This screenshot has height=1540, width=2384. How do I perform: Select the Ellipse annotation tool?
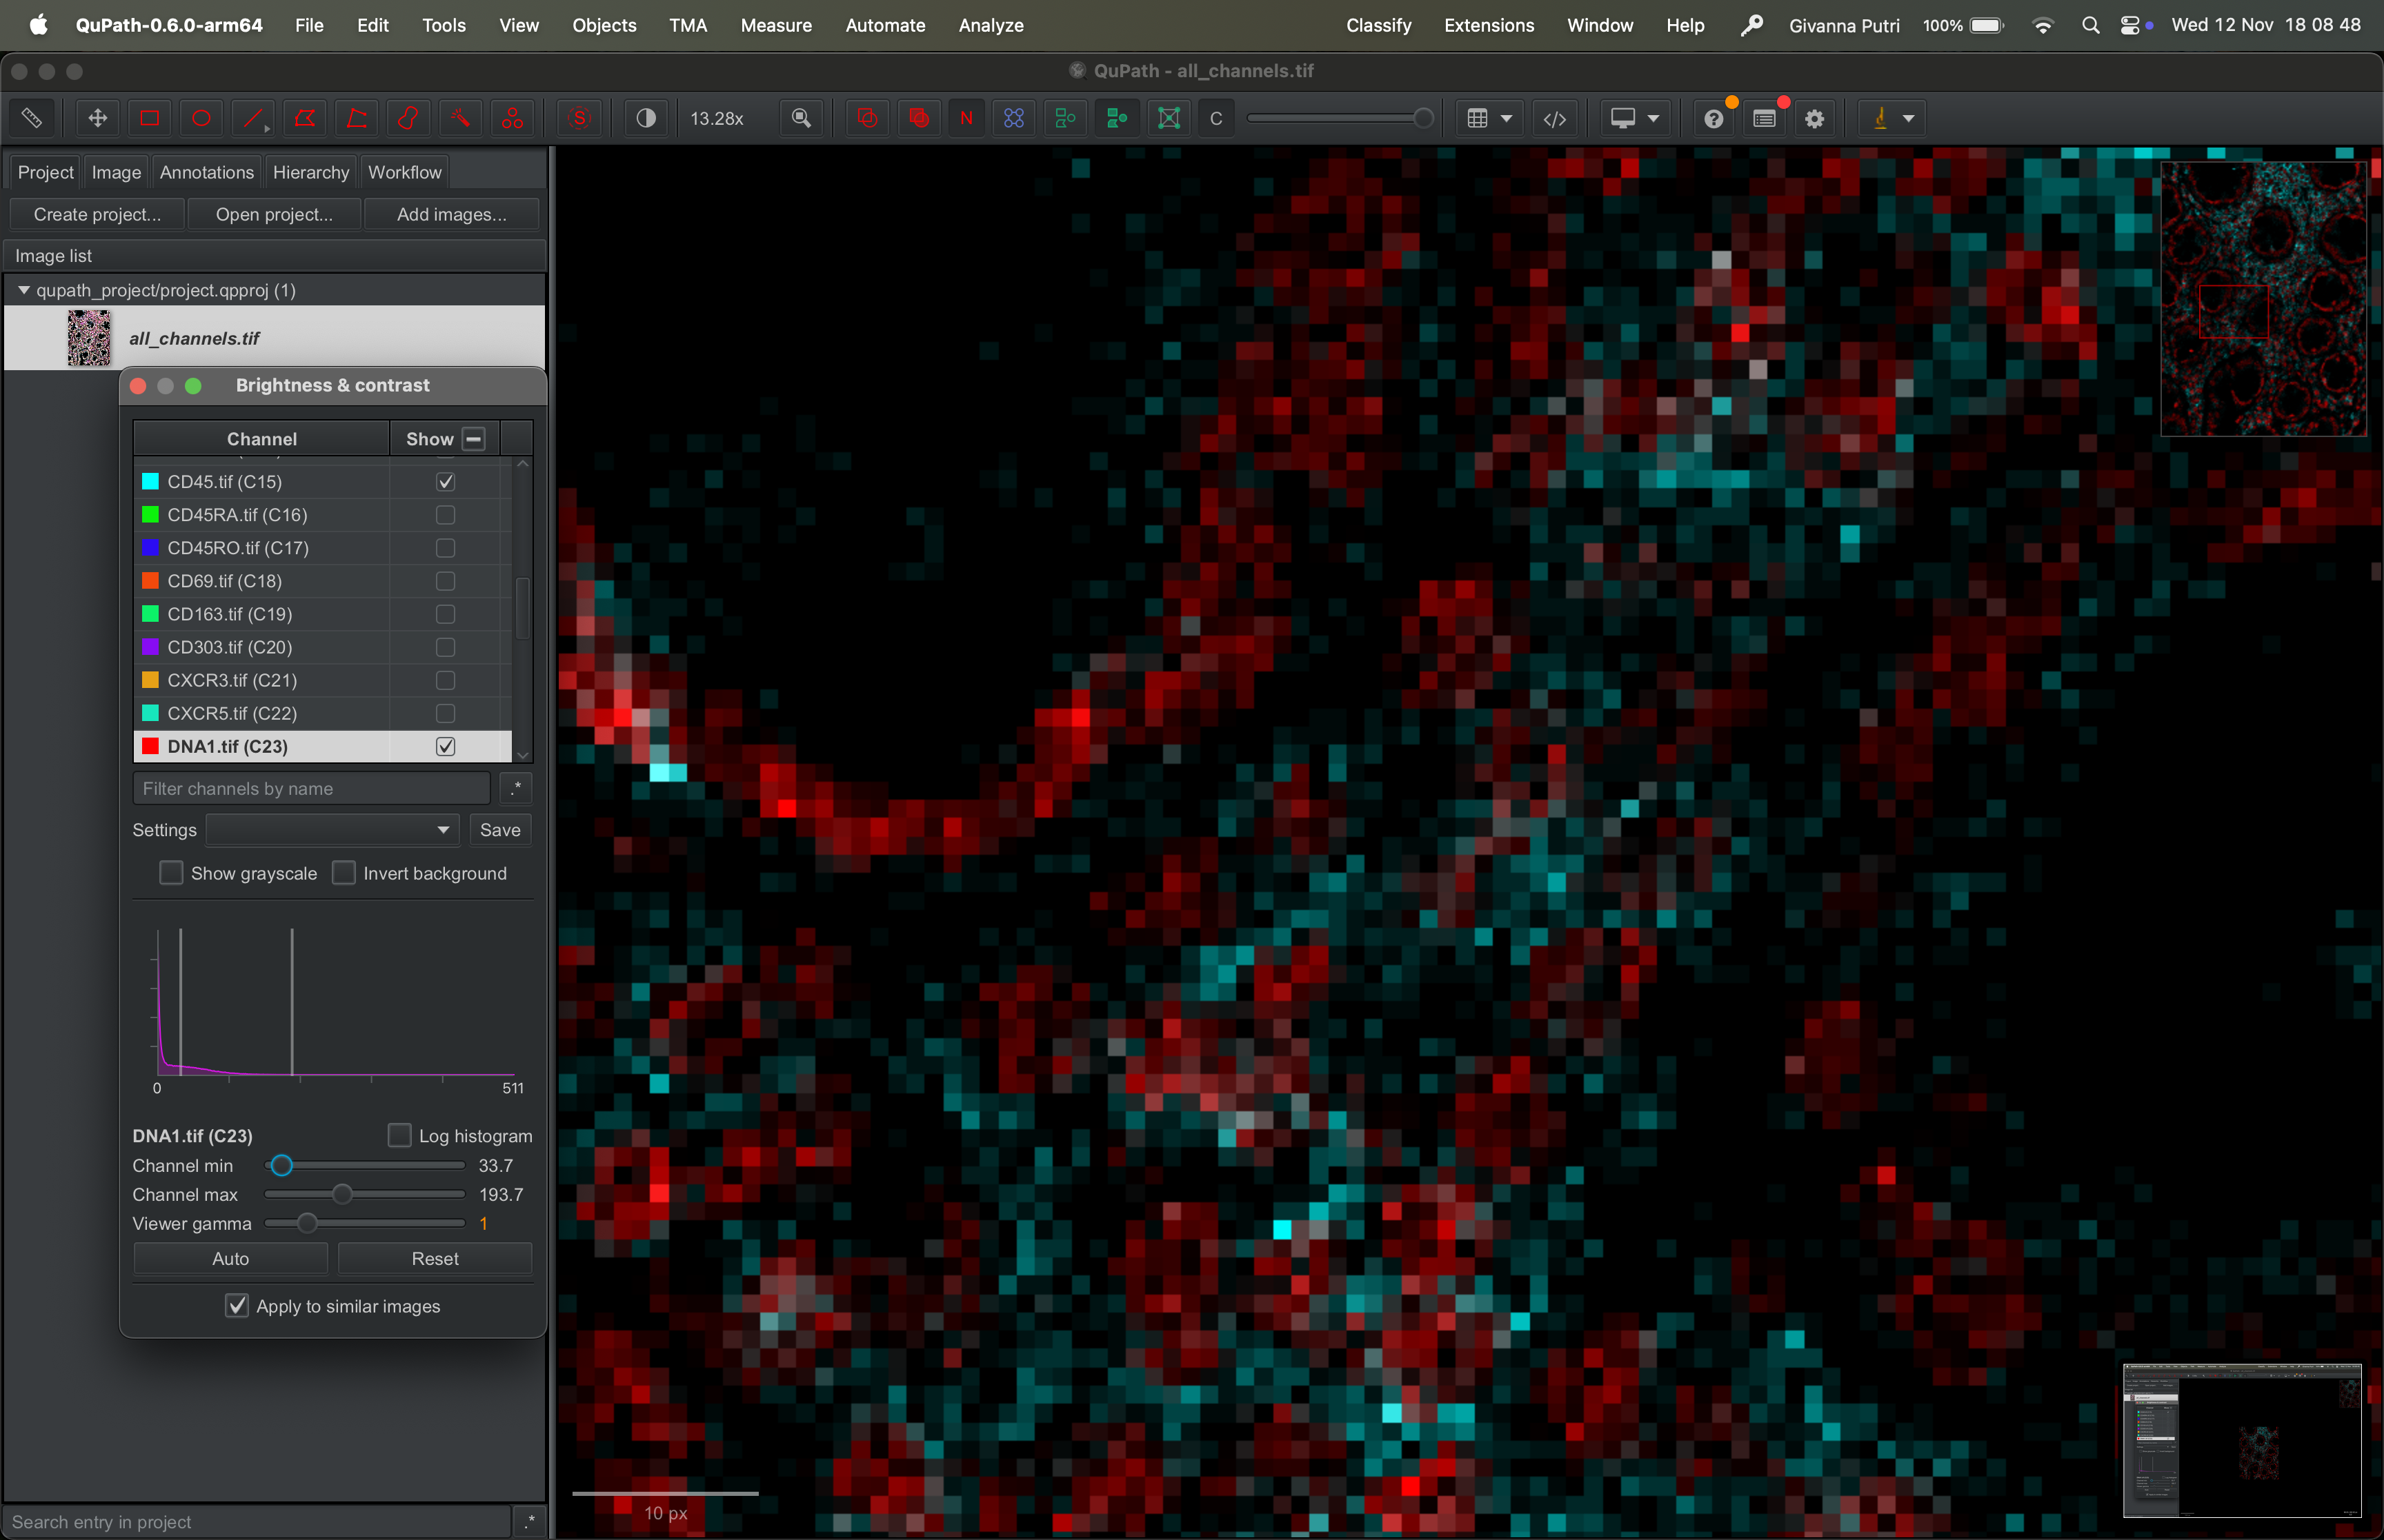(201, 118)
